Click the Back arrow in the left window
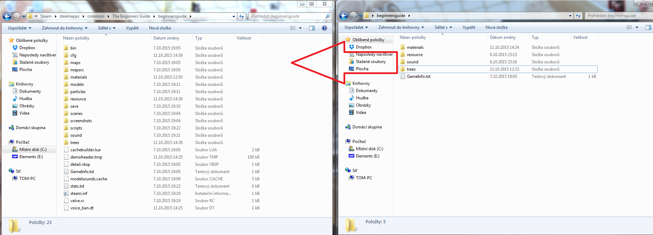Image resolution: width=653 pixels, height=235 pixels. [7, 16]
